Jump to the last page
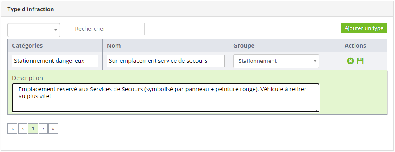 point(53,129)
